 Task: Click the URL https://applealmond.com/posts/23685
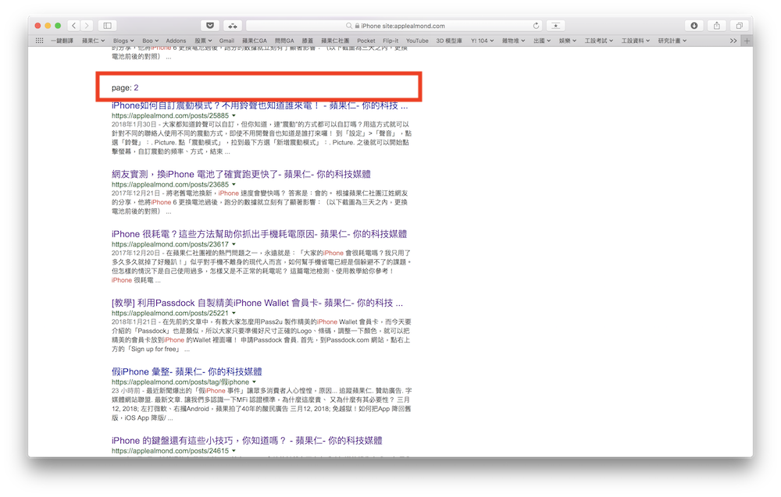click(170, 185)
